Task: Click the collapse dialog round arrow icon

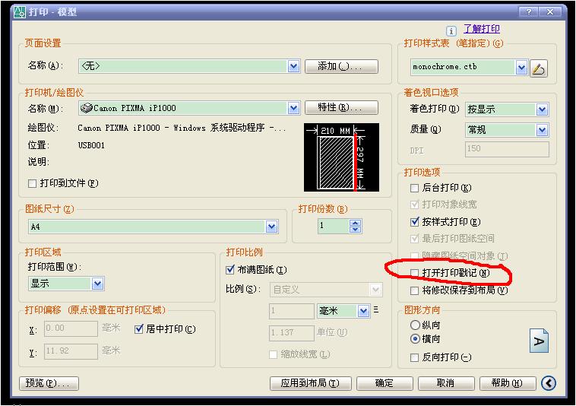Action: 549,383
